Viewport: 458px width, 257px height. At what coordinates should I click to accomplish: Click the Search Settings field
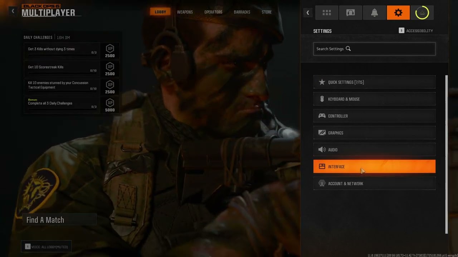374,49
